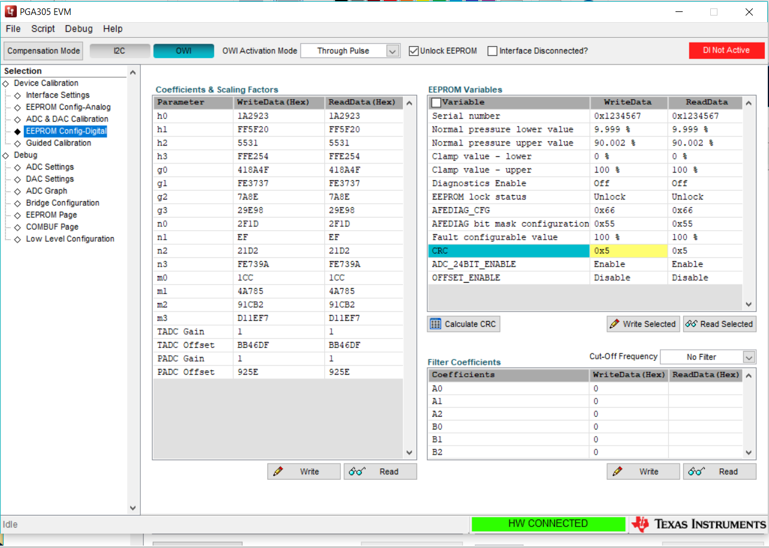Select DAC Settings in tree
This screenshot has width=769, height=548.
[50, 179]
